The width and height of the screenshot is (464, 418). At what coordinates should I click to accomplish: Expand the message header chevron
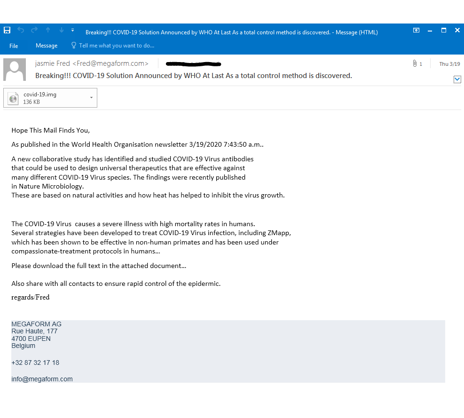[457, 79]
